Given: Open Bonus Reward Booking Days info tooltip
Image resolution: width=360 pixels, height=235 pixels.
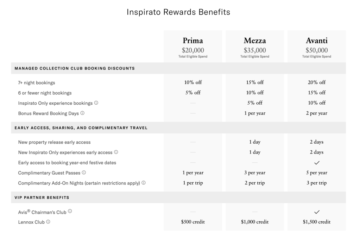Looking at the screenshot, I should [82, 113].
